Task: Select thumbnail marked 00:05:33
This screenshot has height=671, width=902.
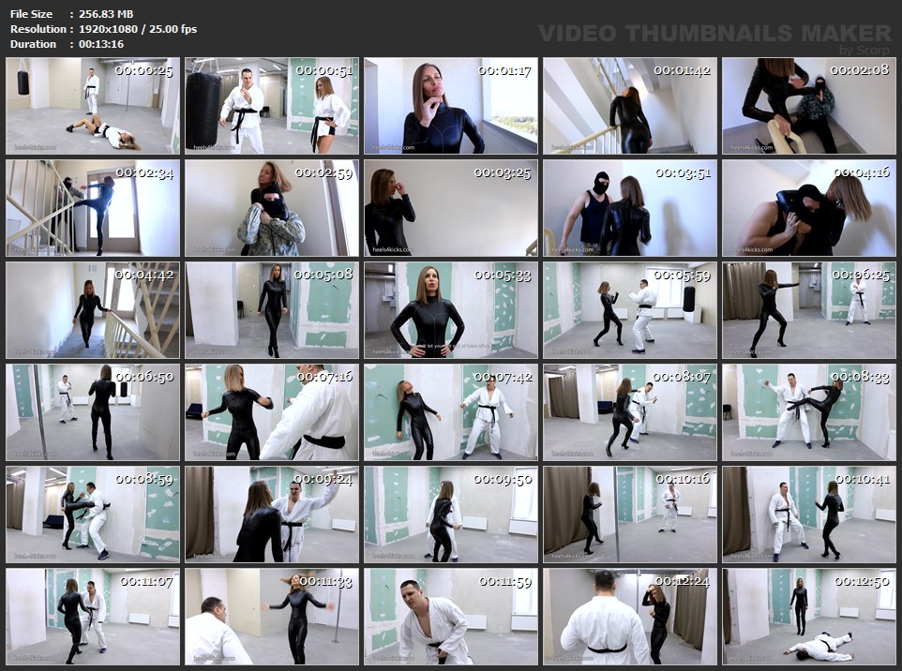Action: coord(451,310)
